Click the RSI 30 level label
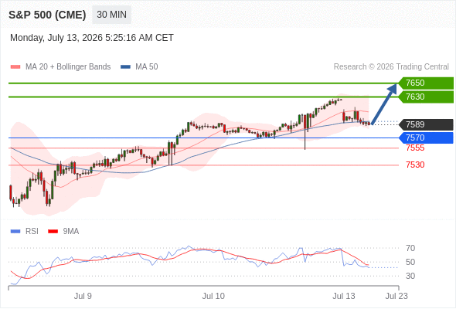Image resolution: width=456 pixels, height=309 pixels. [410, 276]
